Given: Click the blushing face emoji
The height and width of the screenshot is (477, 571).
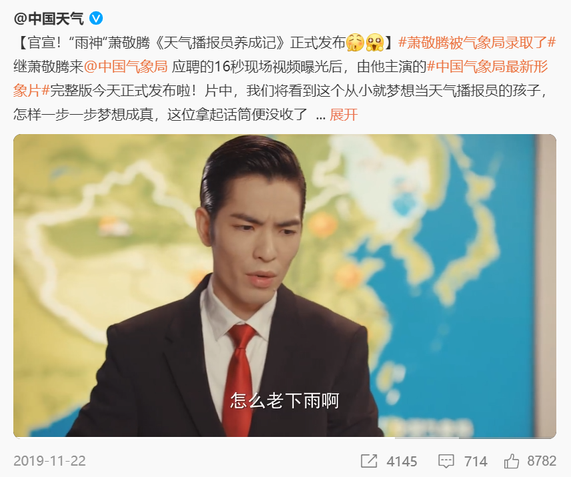Looking at the screenshot, I should click(x=355, y=43).
